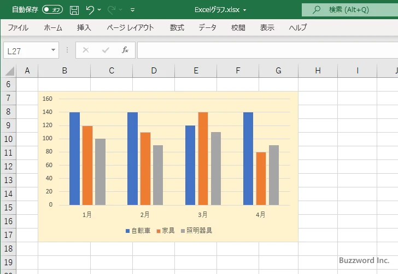Select column D header
The height and width of the screenshot is (274, 398).
pyautogui.click(x=154, y=71)
